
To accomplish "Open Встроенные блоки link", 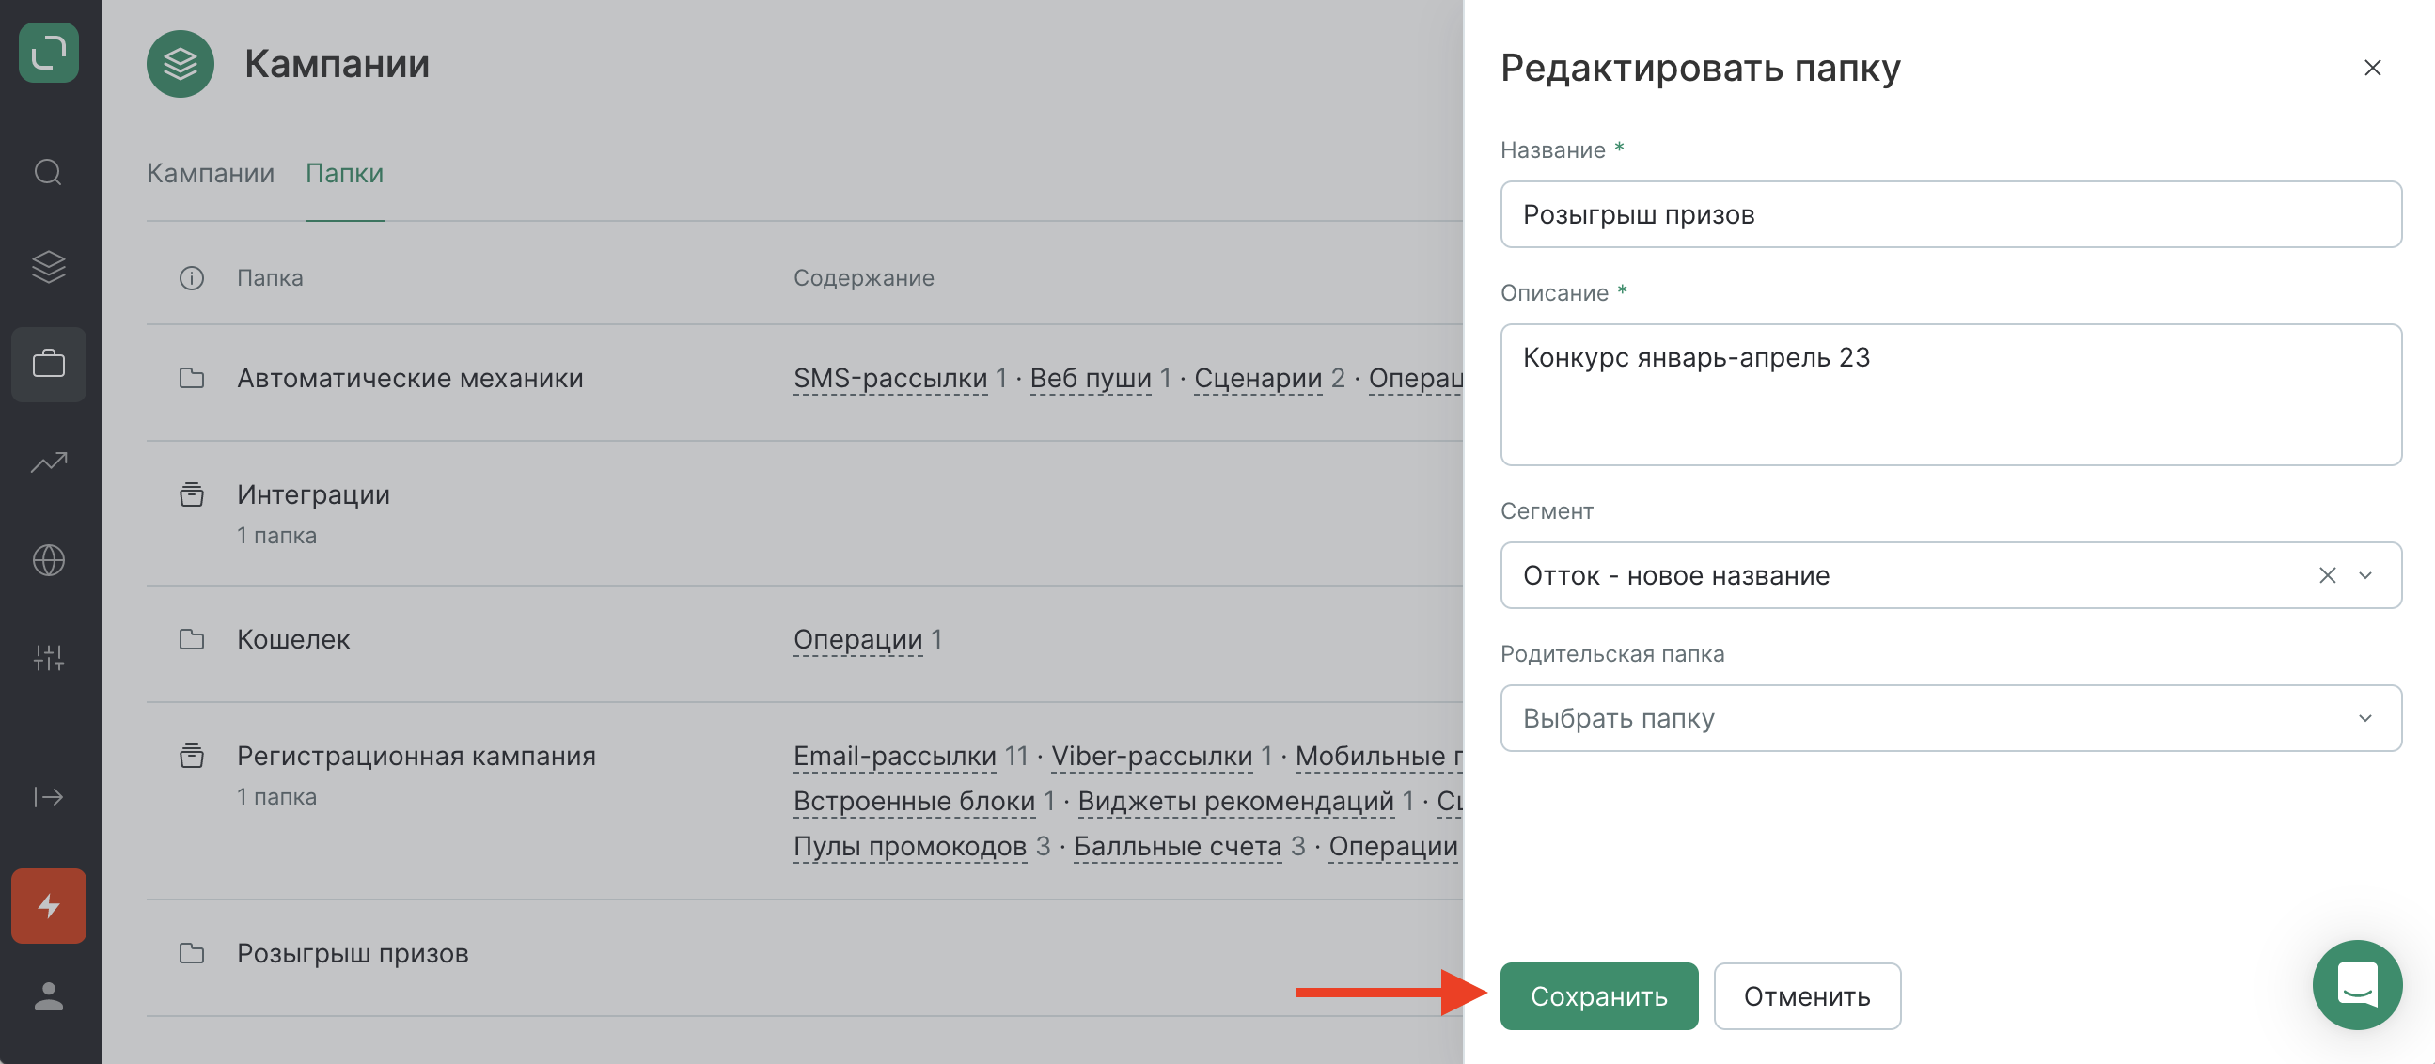I will pos(914,802).
